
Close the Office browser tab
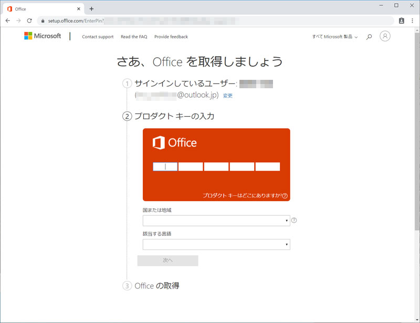(78, 9)
